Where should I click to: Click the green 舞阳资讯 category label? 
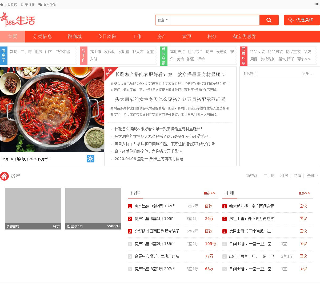(x=164, y=56)
